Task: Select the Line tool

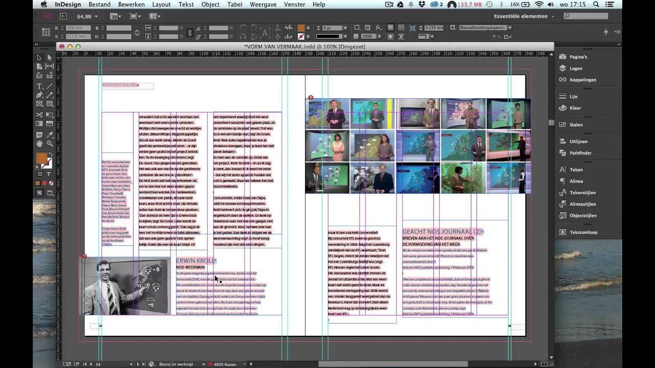Action: [x=49, y=86]
